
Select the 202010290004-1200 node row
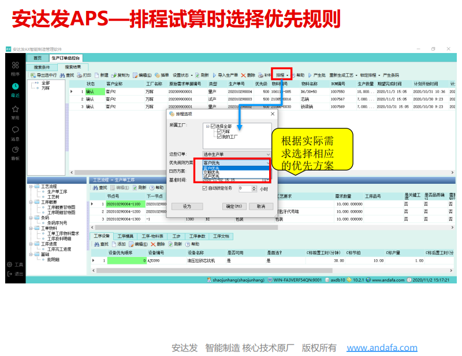(x=273, y=211)
